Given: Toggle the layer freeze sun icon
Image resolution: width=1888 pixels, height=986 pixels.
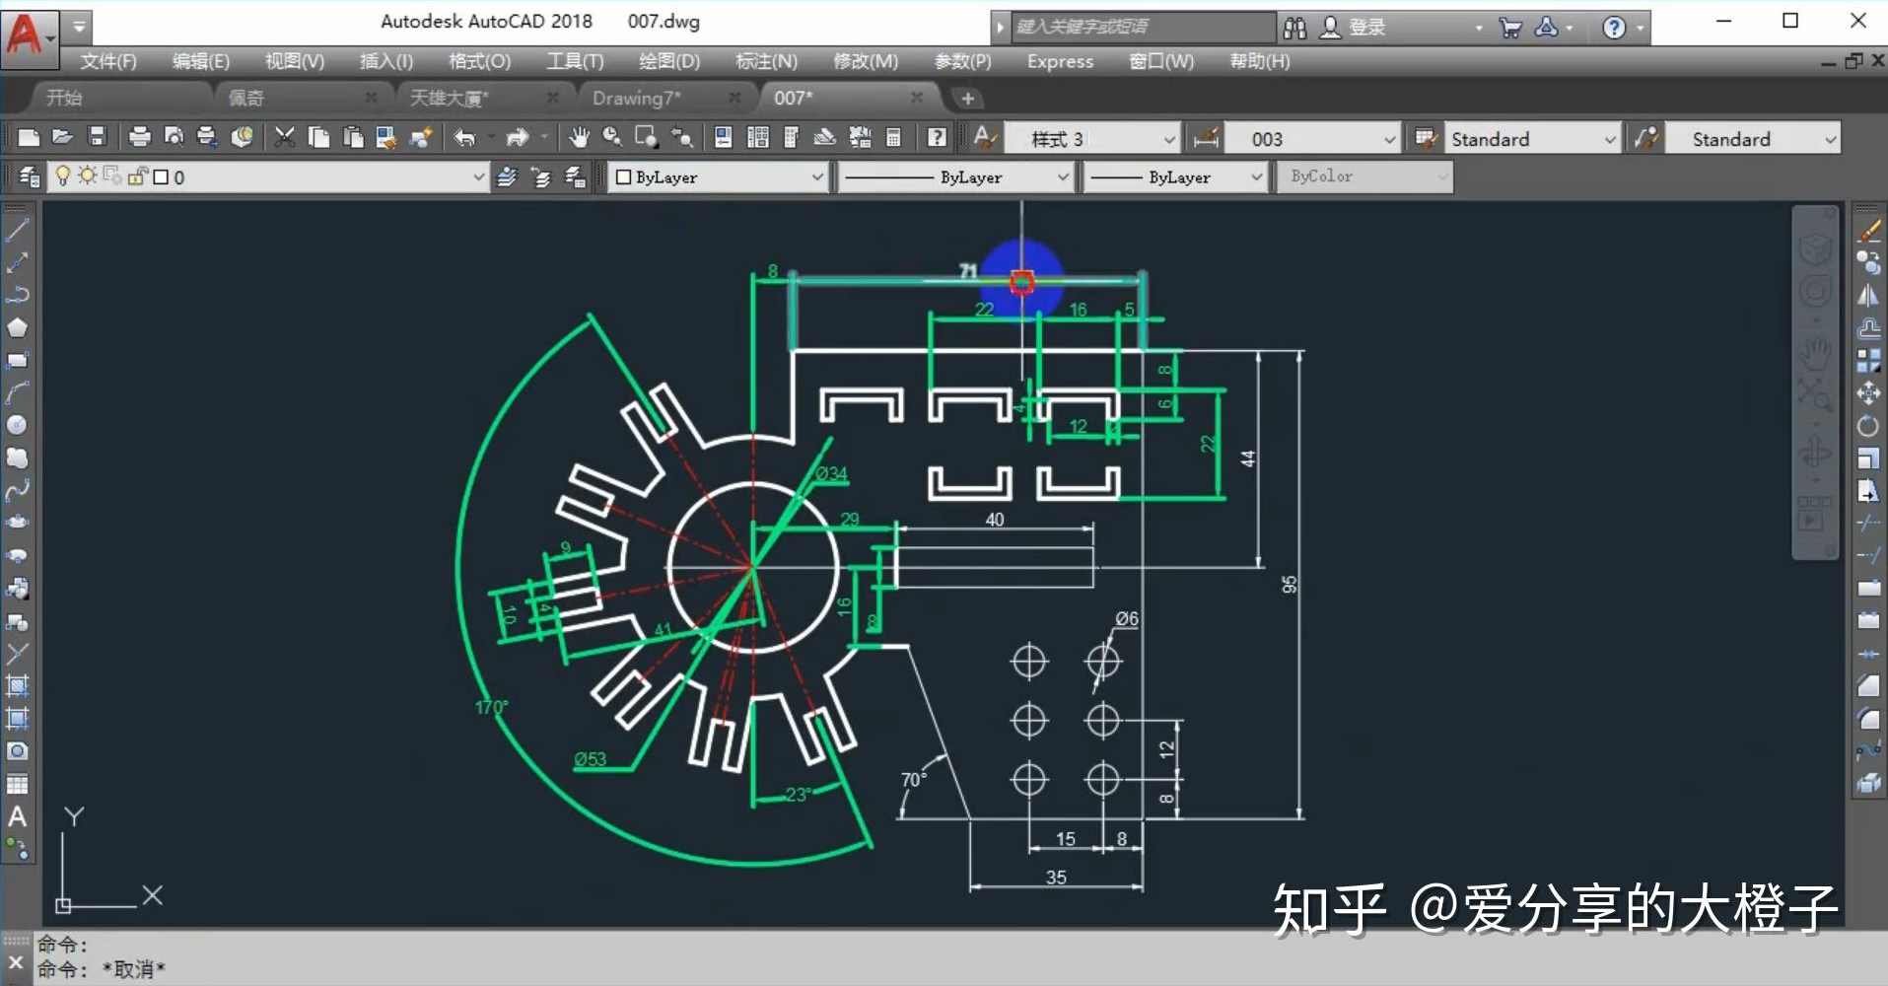Looking at the screenshot, I should coord(88,176).
